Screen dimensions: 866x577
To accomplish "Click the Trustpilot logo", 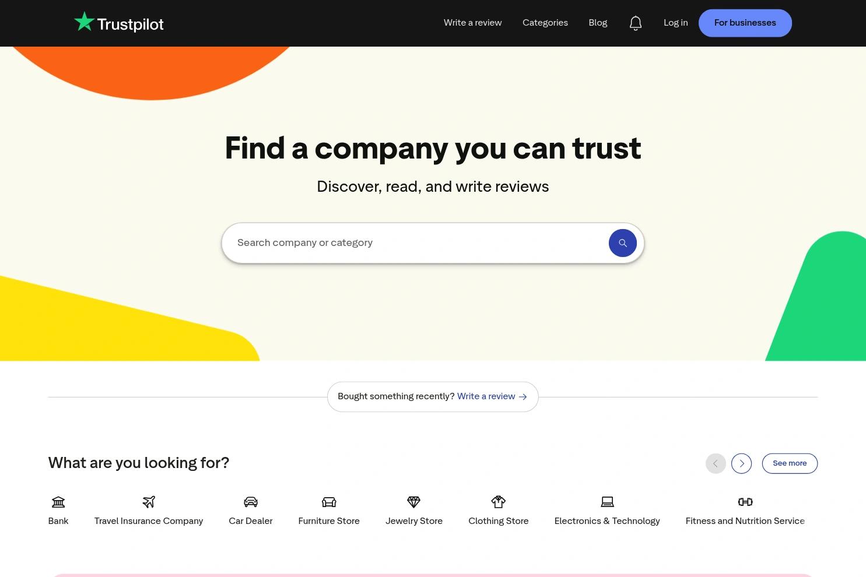I will tap(118, 22).
